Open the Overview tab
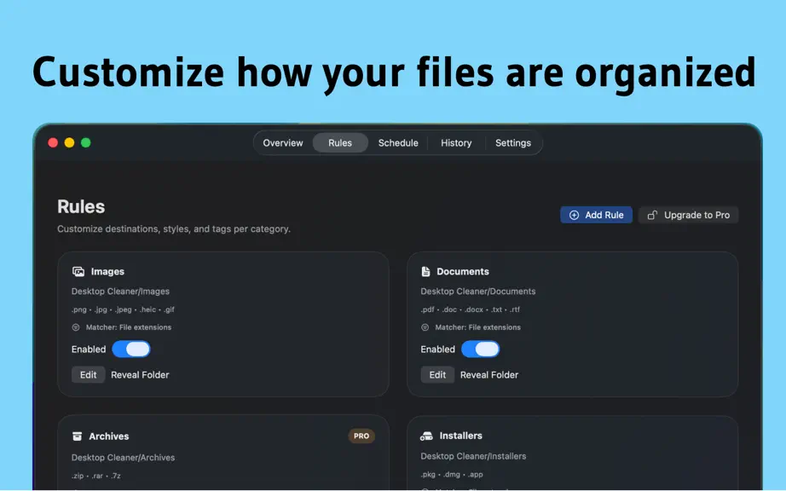786x491 pixels. (283, 143)
